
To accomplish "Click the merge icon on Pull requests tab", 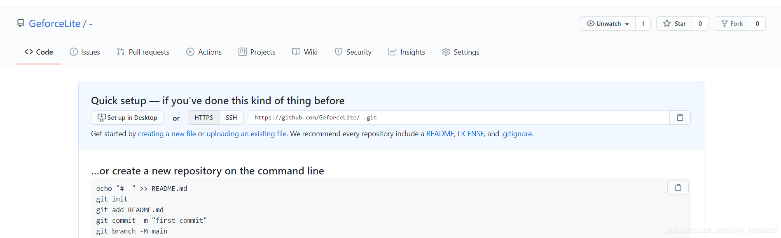I will click(121, 52).
